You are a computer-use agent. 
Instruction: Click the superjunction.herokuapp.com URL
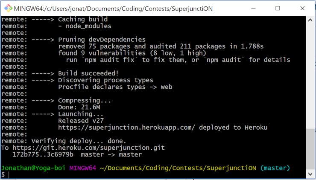click(x=127, y=128)
